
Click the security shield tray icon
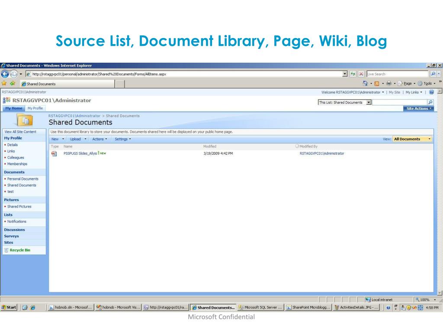pos(408,307)
